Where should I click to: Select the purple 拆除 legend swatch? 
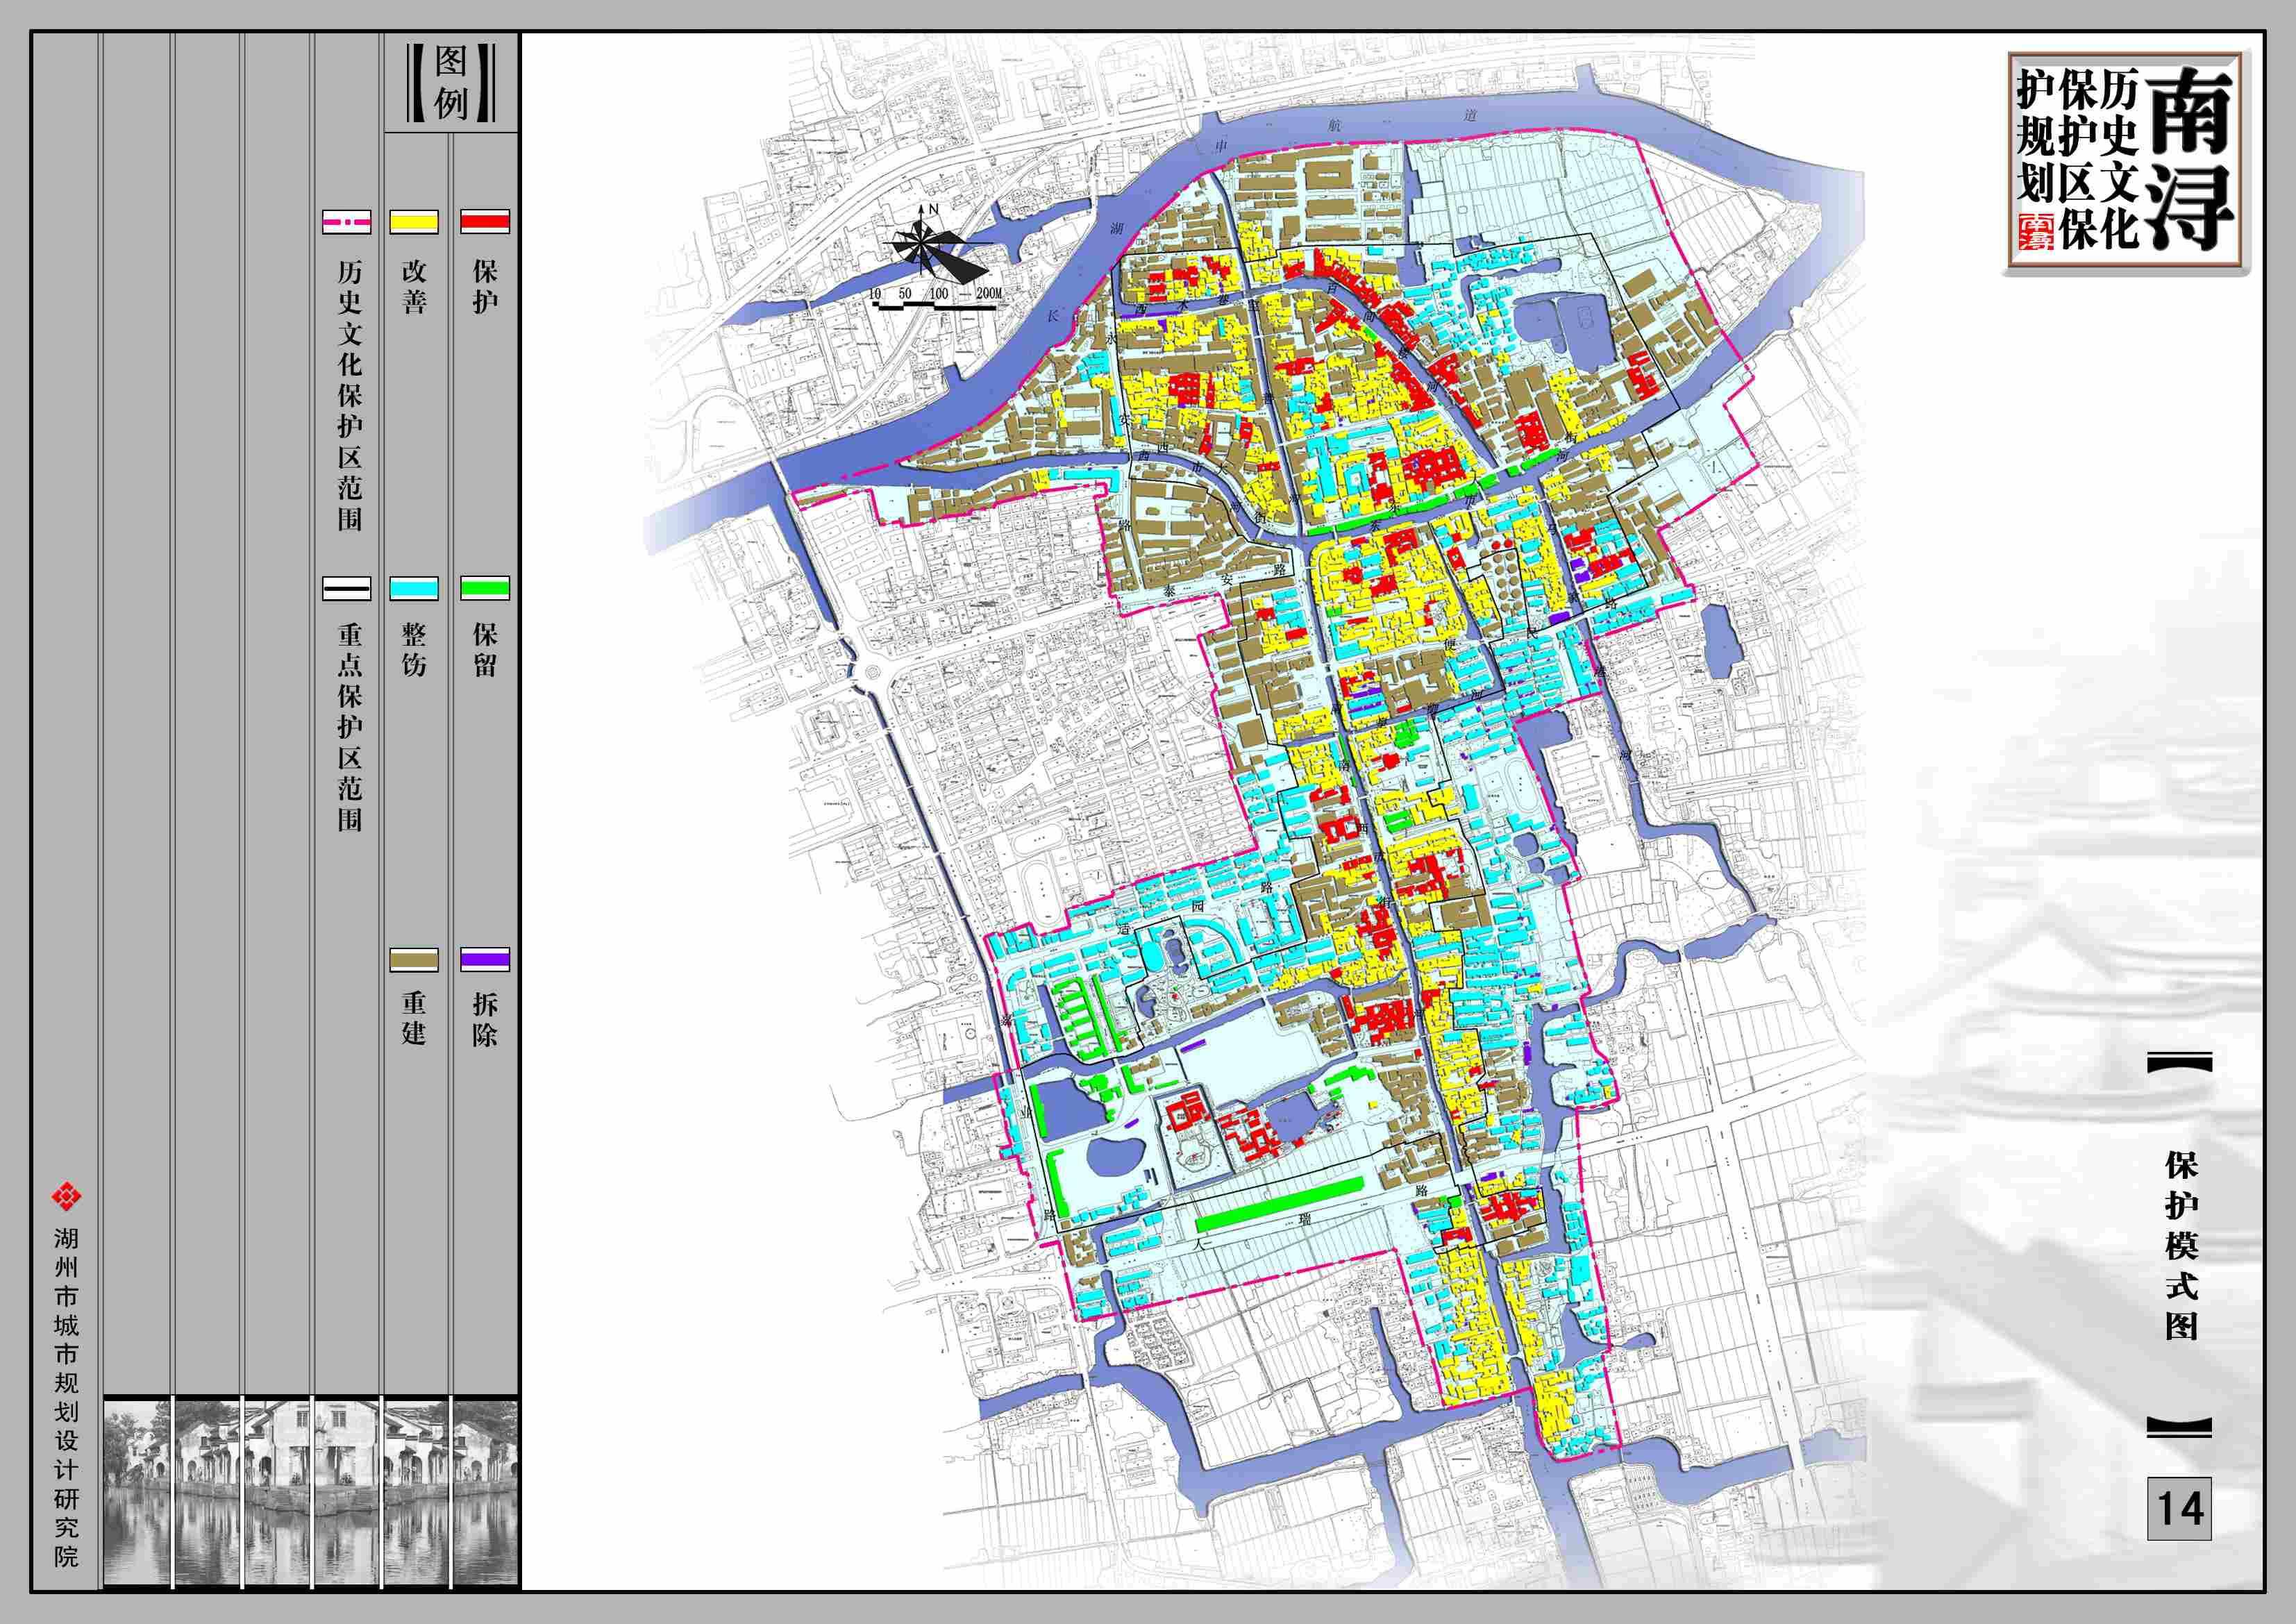[x=484, y=959]
